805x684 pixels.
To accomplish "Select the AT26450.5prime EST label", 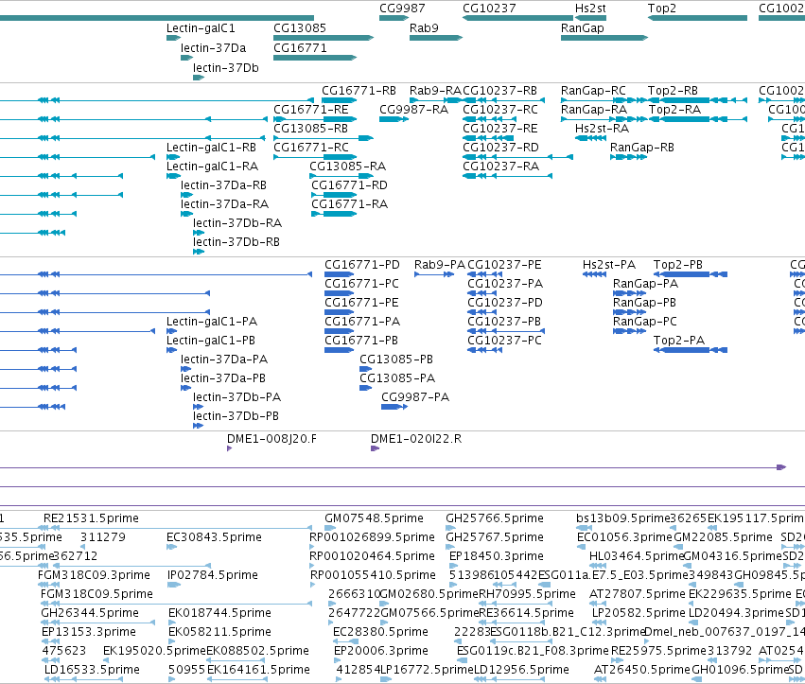I will [x=641, y=670].
